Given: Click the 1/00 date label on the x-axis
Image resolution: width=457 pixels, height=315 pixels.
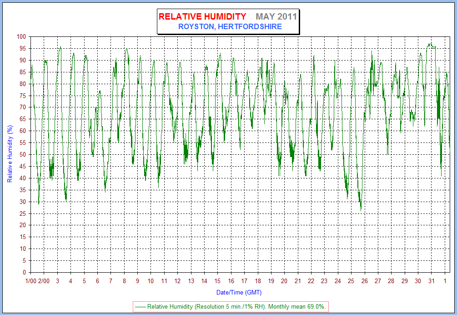Looking at the screenshot, I should pyautogui.click(x=30, y=281).
